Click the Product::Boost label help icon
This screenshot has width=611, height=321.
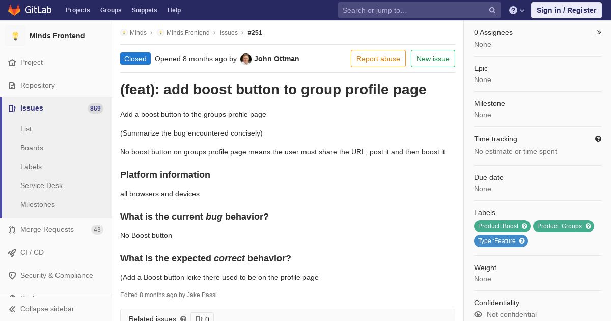[x=524, y=226]
